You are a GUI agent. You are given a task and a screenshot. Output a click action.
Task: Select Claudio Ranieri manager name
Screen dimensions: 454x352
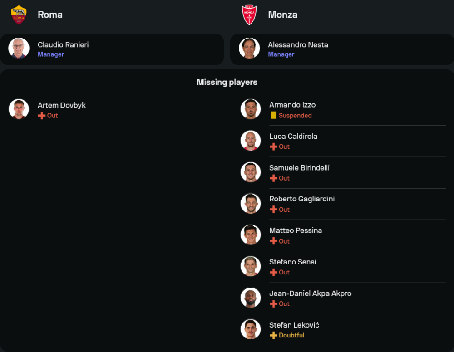point(63,45)
